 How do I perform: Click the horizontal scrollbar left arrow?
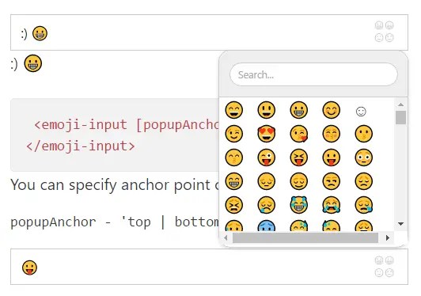point(226,237)
